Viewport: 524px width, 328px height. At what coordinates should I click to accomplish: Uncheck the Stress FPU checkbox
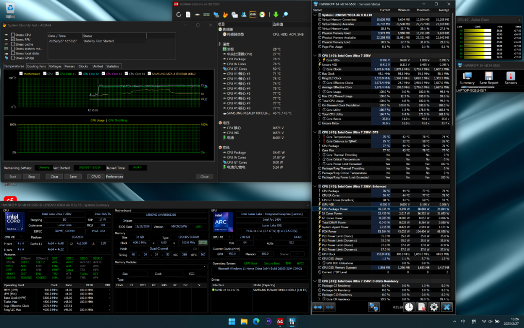[13, 39]
